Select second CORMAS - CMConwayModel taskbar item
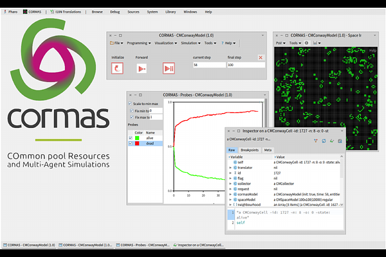The height and width of the screenshot is (257, 386). pyautogui.click(x=85, y=245)
